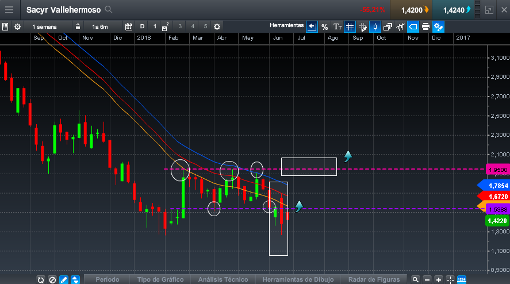
Task: Click the sell price 1,4200
Action: tap(412, 10)
